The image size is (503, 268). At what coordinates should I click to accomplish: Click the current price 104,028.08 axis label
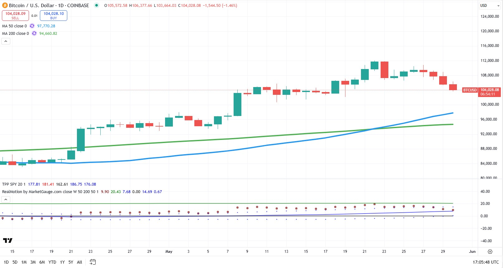[490, 90]
